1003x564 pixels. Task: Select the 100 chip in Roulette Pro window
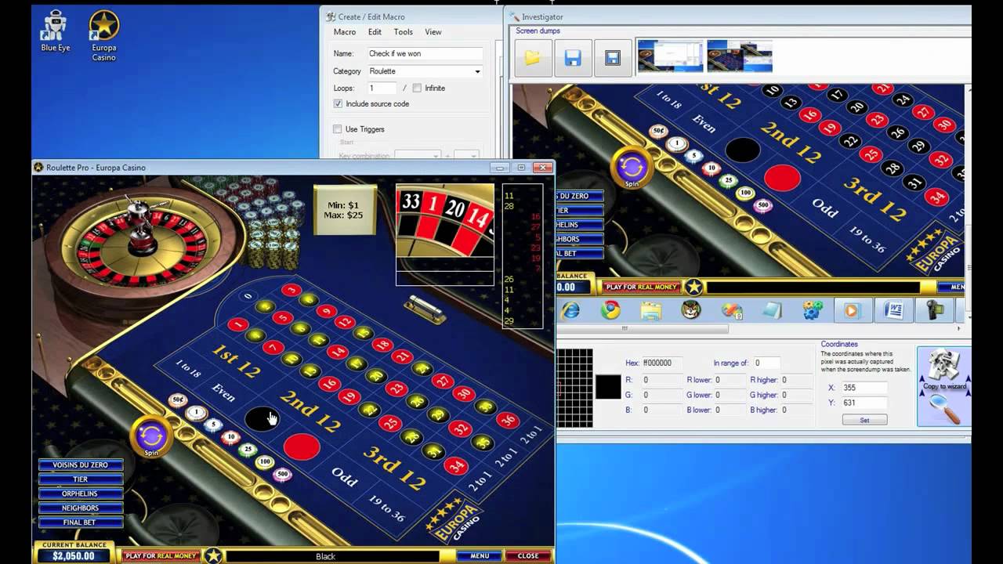pyautogui.click(x=265, y=461)
